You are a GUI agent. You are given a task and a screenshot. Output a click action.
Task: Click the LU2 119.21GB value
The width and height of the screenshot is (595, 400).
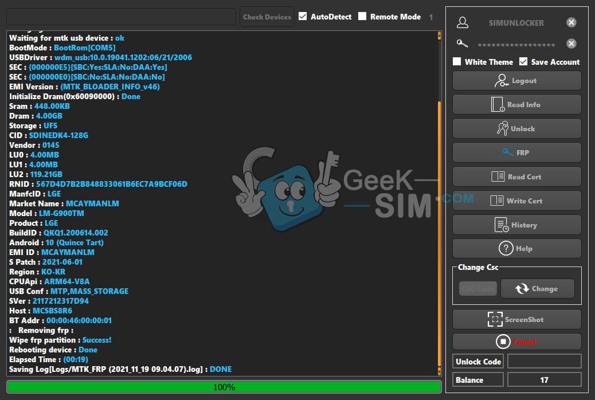46,174
